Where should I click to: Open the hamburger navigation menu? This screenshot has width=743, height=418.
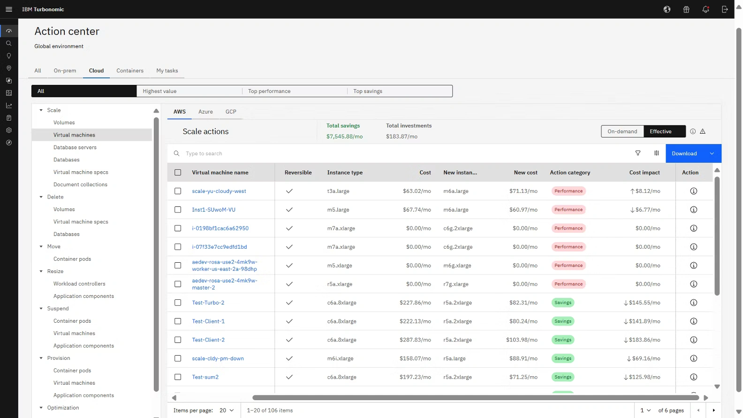(x=8, y=9)
